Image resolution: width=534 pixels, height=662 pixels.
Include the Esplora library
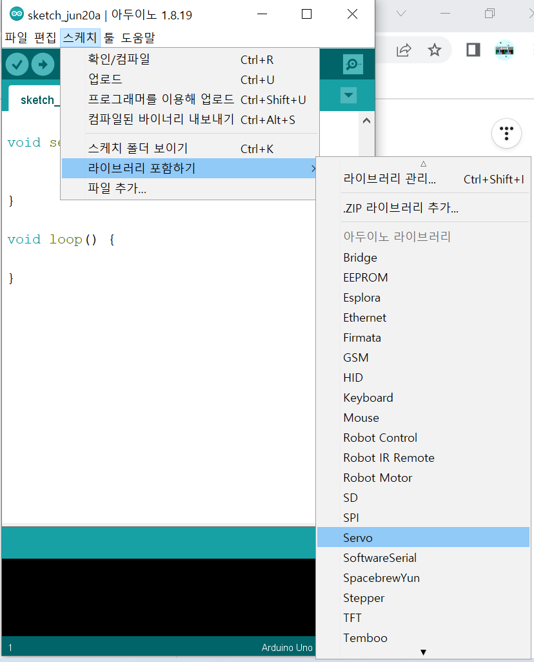point(423,298)
